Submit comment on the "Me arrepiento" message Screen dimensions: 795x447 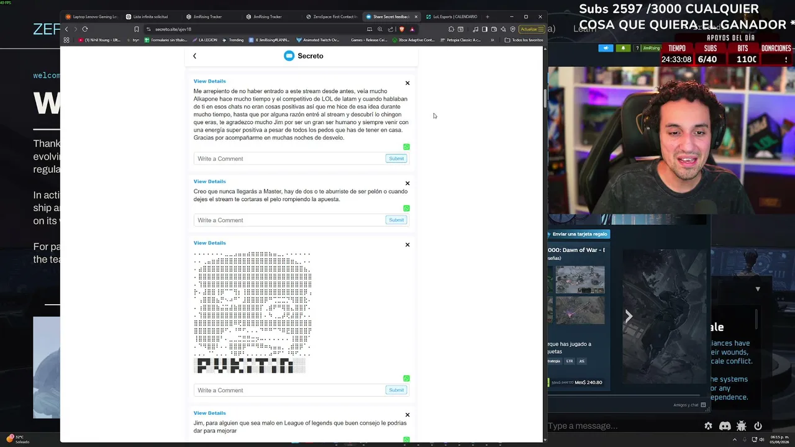396,159
